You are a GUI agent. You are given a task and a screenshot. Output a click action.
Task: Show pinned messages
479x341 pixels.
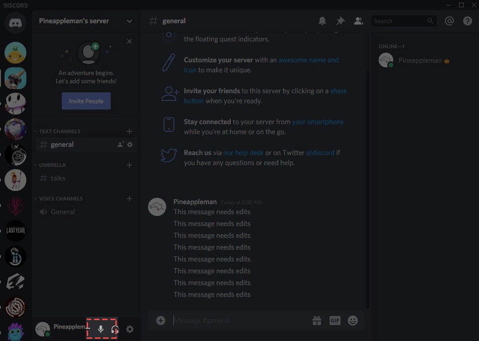(341, 21)
